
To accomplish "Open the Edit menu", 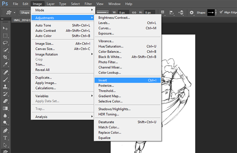I will tap(25, 4).
